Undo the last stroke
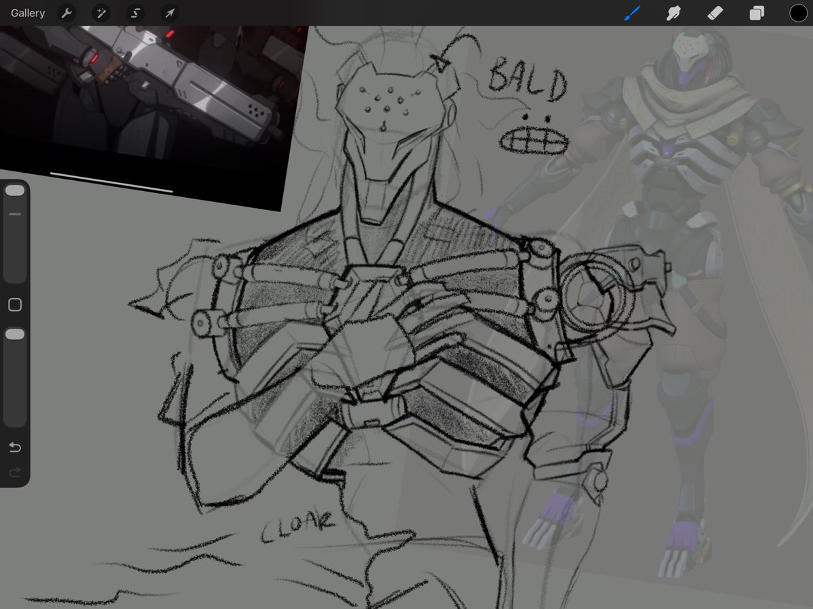The width and height of the screenshot is (813, 609). click(15, 448)
